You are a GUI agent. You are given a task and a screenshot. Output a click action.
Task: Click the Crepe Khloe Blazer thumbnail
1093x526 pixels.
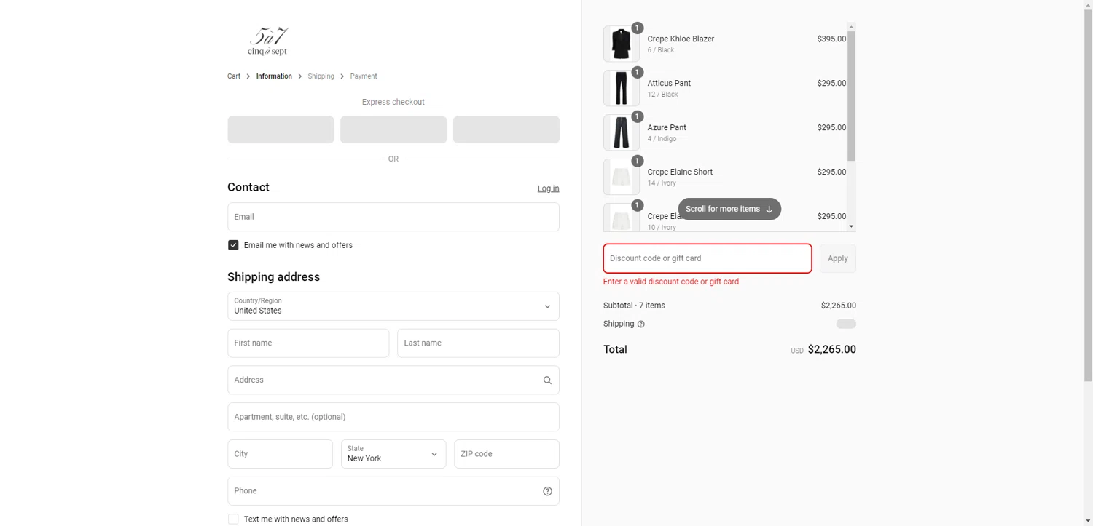pos(622,44)
